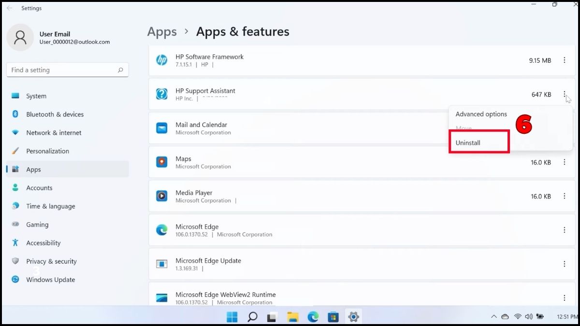580x326 pixels.
Task: Open Gaming settings
Action: coord(68,225)
